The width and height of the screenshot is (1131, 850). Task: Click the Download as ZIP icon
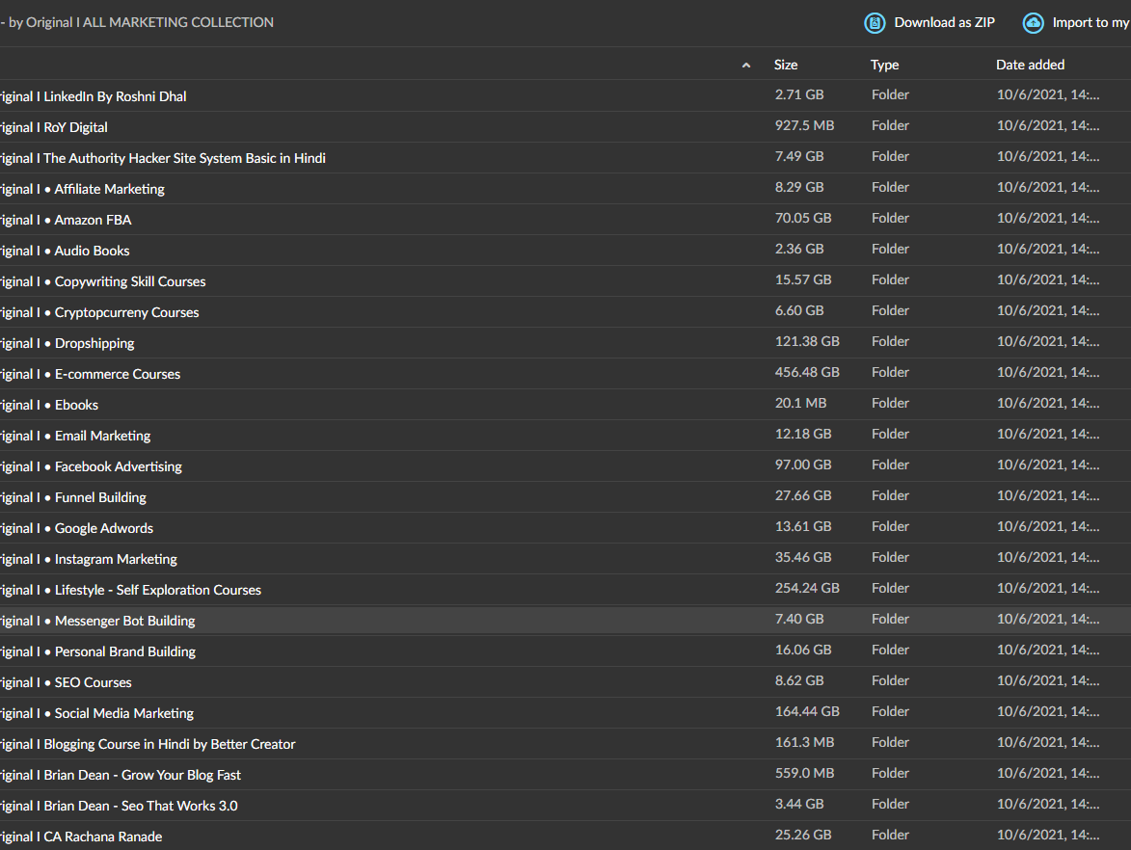pyautogui.click(x=875, y=23)
